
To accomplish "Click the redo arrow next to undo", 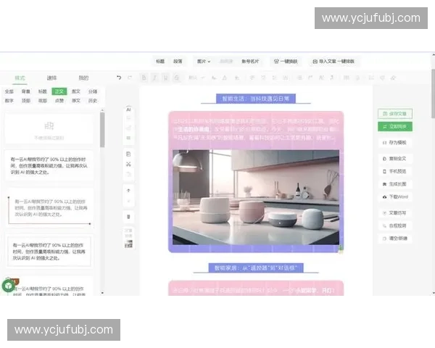I will (x=130, y=78).
